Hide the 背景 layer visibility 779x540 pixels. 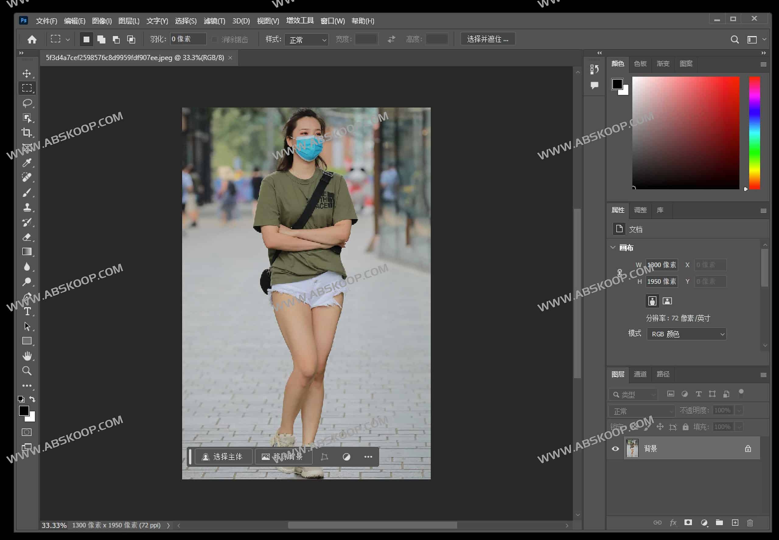pos(616,449)
